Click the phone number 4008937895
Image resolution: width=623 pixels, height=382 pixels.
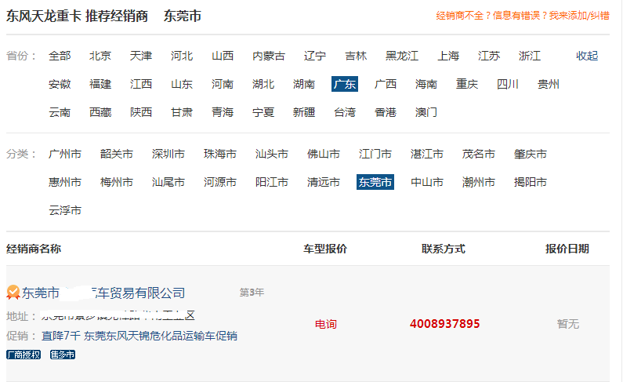point(444,324)
